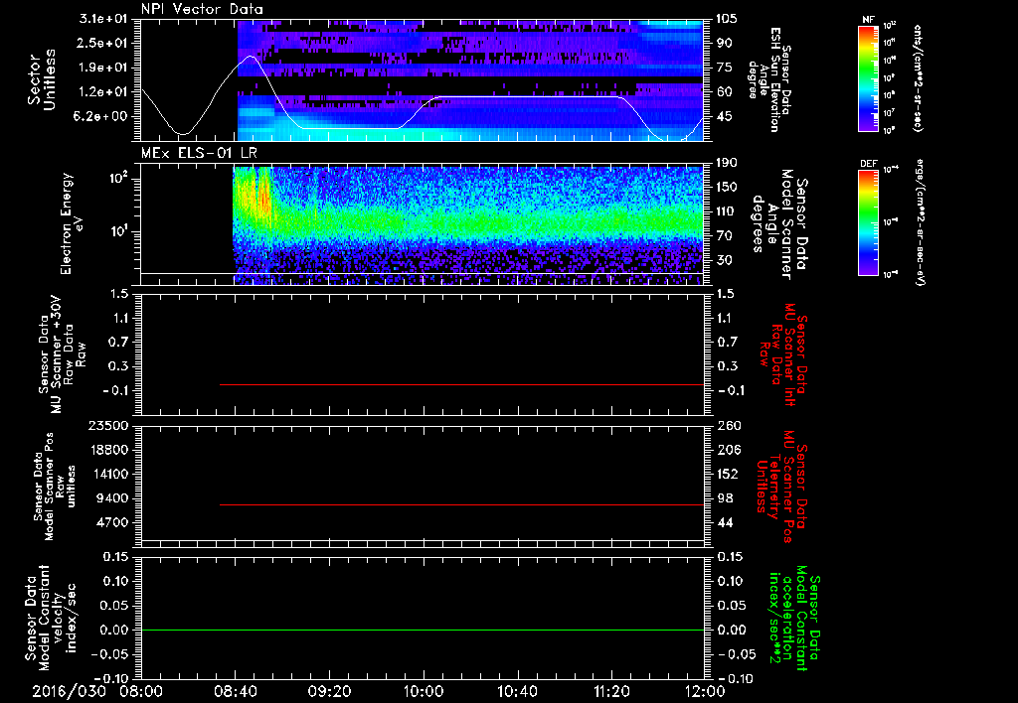Click the red "MU Scanner Inh Raw Data" label

point(783,354)
